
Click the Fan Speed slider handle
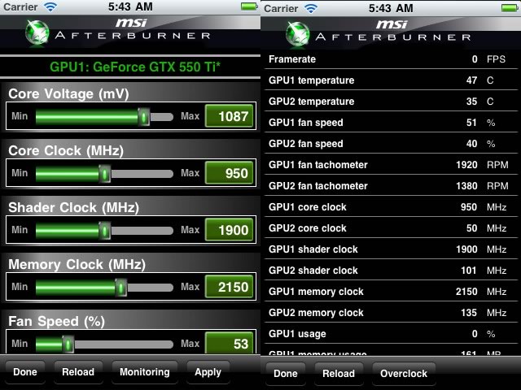point(68,344)
